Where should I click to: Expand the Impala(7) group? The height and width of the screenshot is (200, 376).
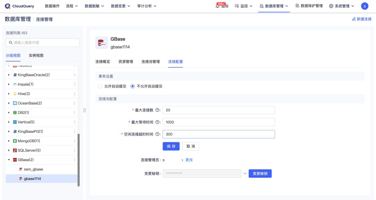(x=9, y=84)
